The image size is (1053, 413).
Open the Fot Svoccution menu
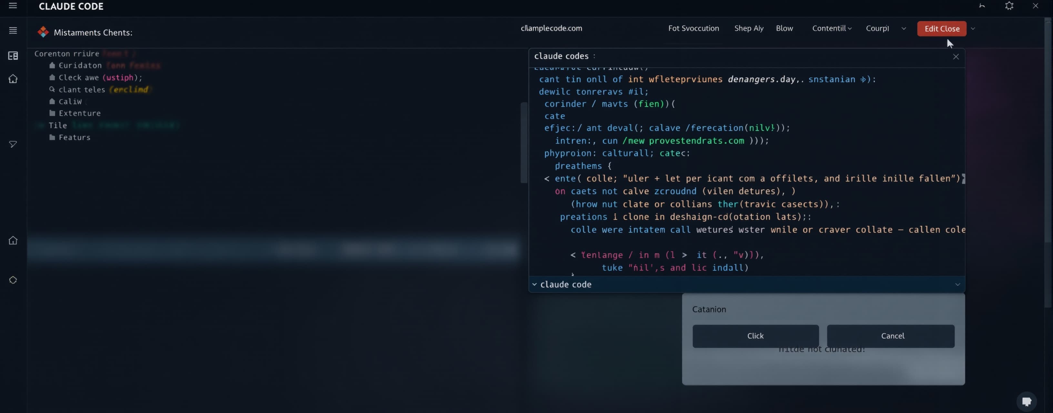(693, 28)
